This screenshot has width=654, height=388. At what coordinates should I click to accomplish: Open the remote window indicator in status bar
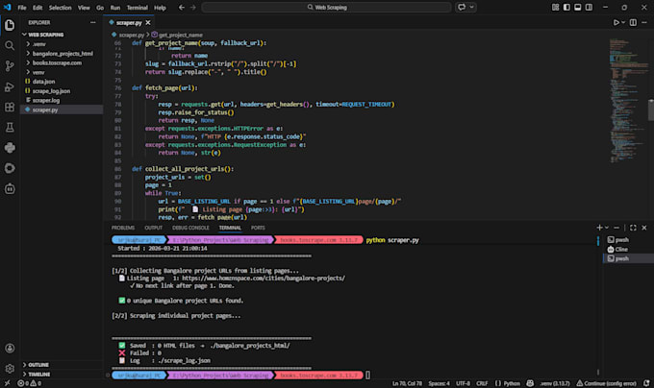click(x=7, y=383)
